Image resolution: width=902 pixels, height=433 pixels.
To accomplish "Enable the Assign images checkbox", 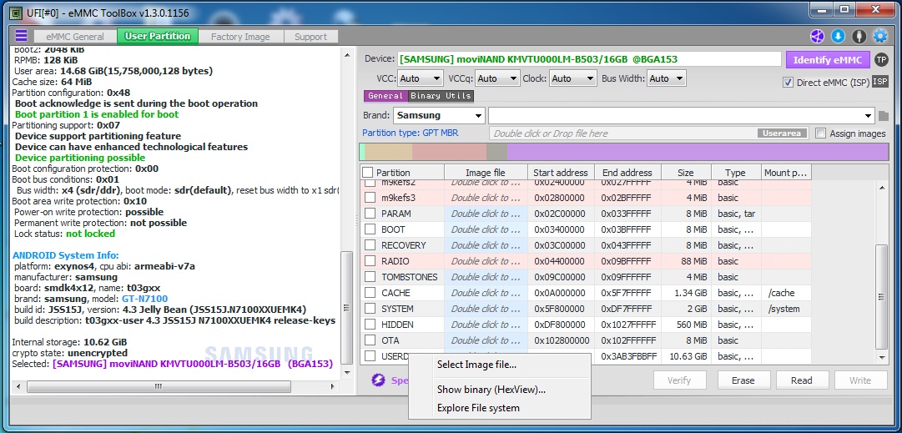I will tap(821, 133).
